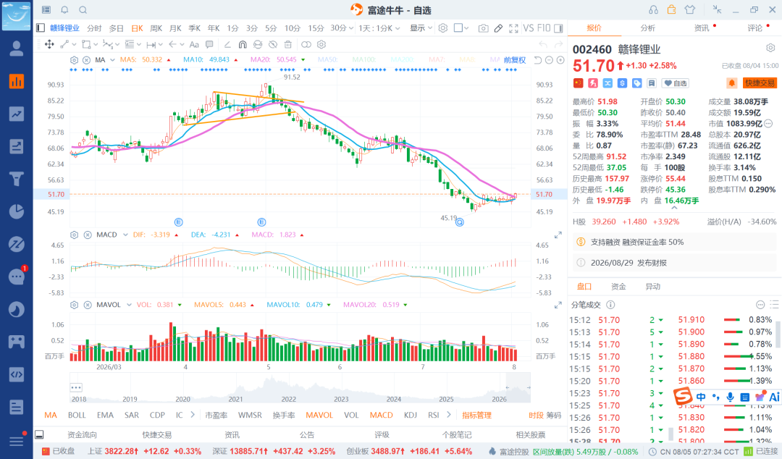Select the pencil draw tool icon
Viewport: 782px width, 459px height.
click(498, 28)
